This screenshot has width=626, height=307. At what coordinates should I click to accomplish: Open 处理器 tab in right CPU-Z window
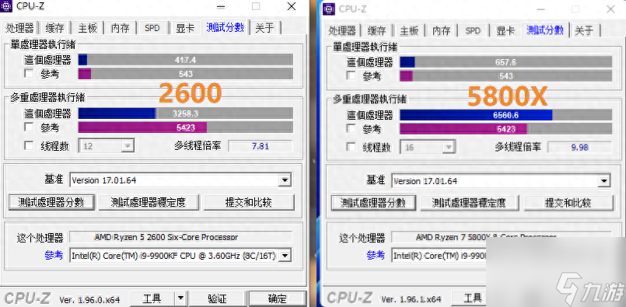tap(342, 30)
